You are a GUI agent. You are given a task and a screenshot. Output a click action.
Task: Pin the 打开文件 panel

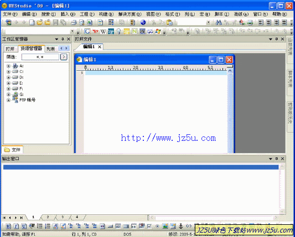pos(277,39)
